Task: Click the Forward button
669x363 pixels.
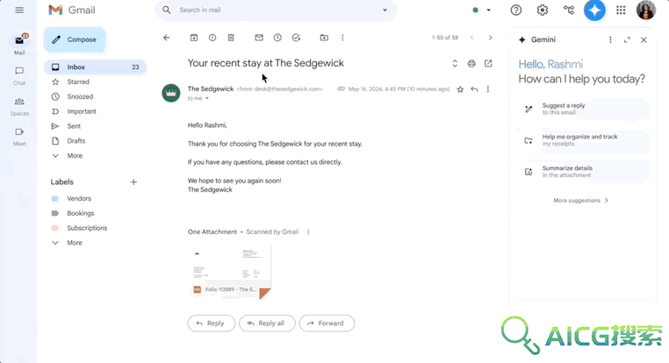Action: tap(327, 324)
